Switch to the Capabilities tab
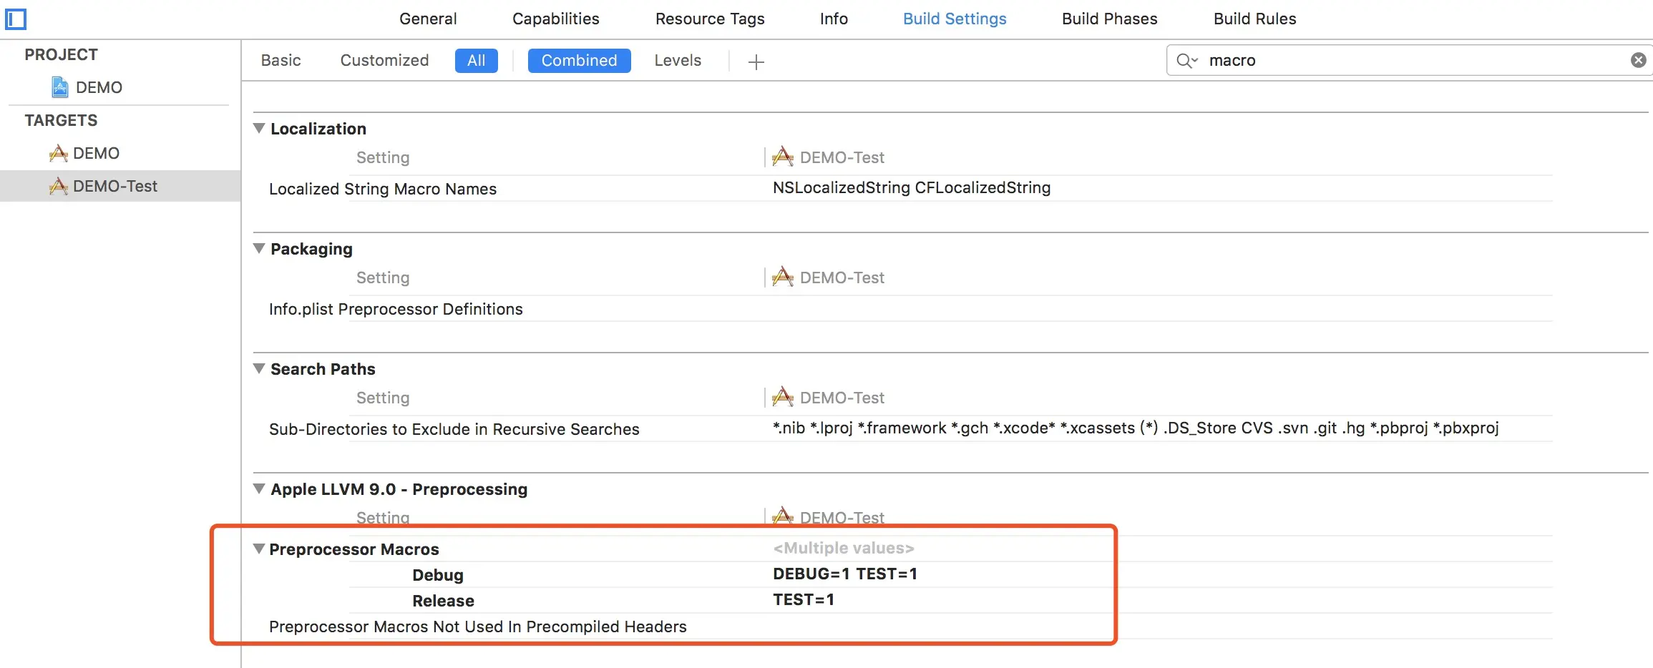The height and width of the screenshot is (668, 1653). point(555,19)
